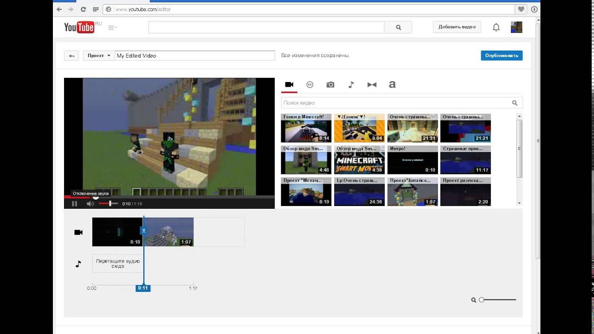Open the Transitions bow-tie tab
594x334 pixels.
point(372,84)
